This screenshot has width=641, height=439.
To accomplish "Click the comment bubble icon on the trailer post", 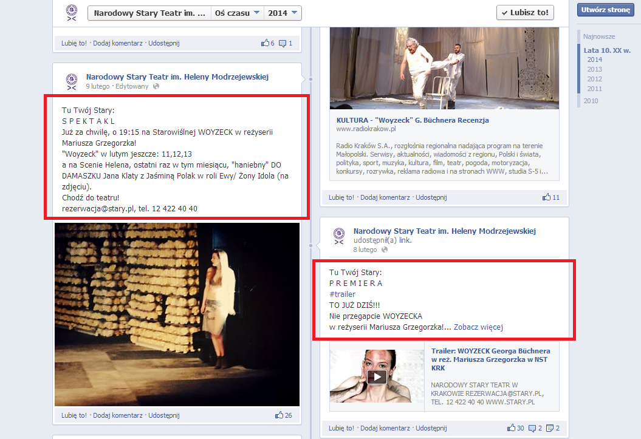I will (x=532, y=429).
